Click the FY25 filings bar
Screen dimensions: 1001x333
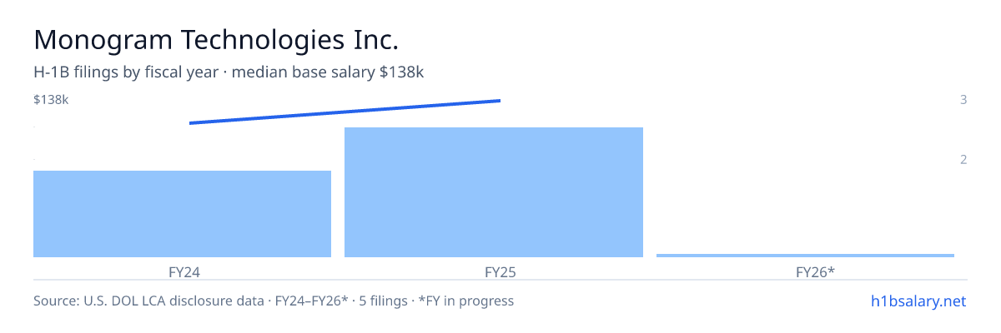pyautogui.click(x=494, y=192)
